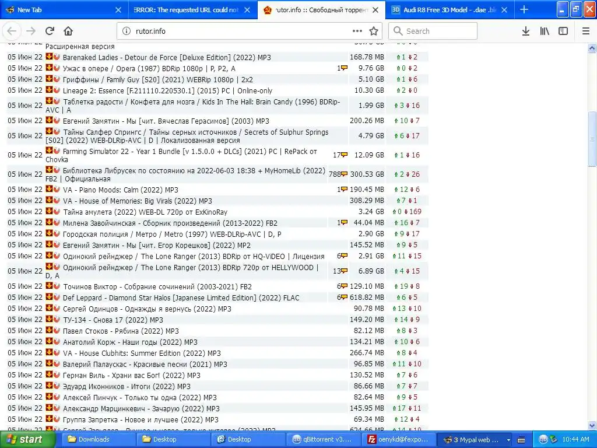Screen dimensions: 597x448
Task: Open comments bubble for Ужас в опере
Action: click(344, 68)
